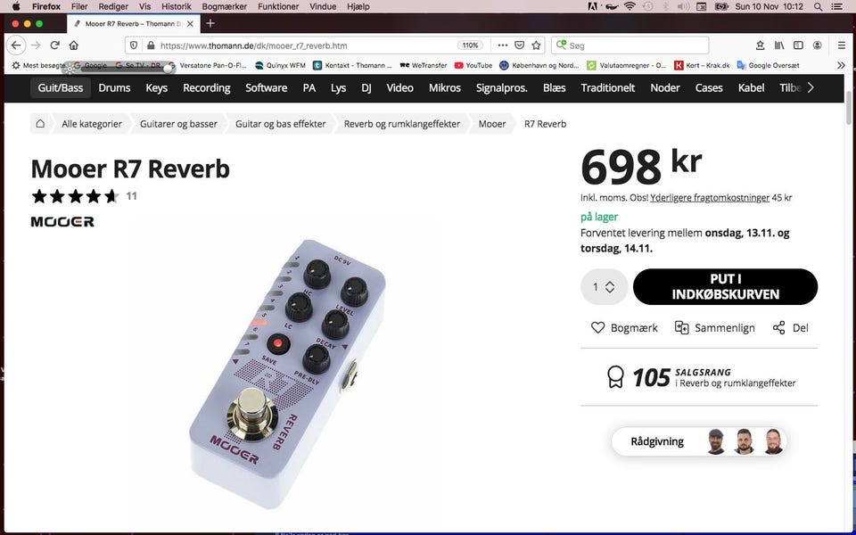Open the Library icon in the toolbar
Image resolution: width=856 pixels, height=535 pixels.
click(779, 45)
